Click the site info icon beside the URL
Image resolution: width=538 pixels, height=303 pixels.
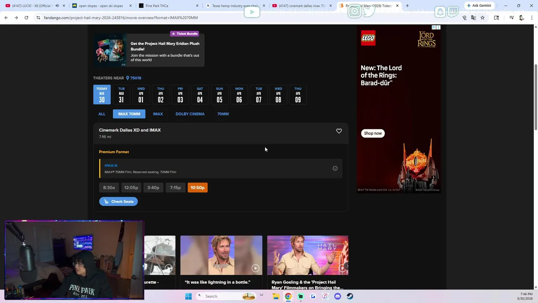pyautogui.click(x=38, y=18)
